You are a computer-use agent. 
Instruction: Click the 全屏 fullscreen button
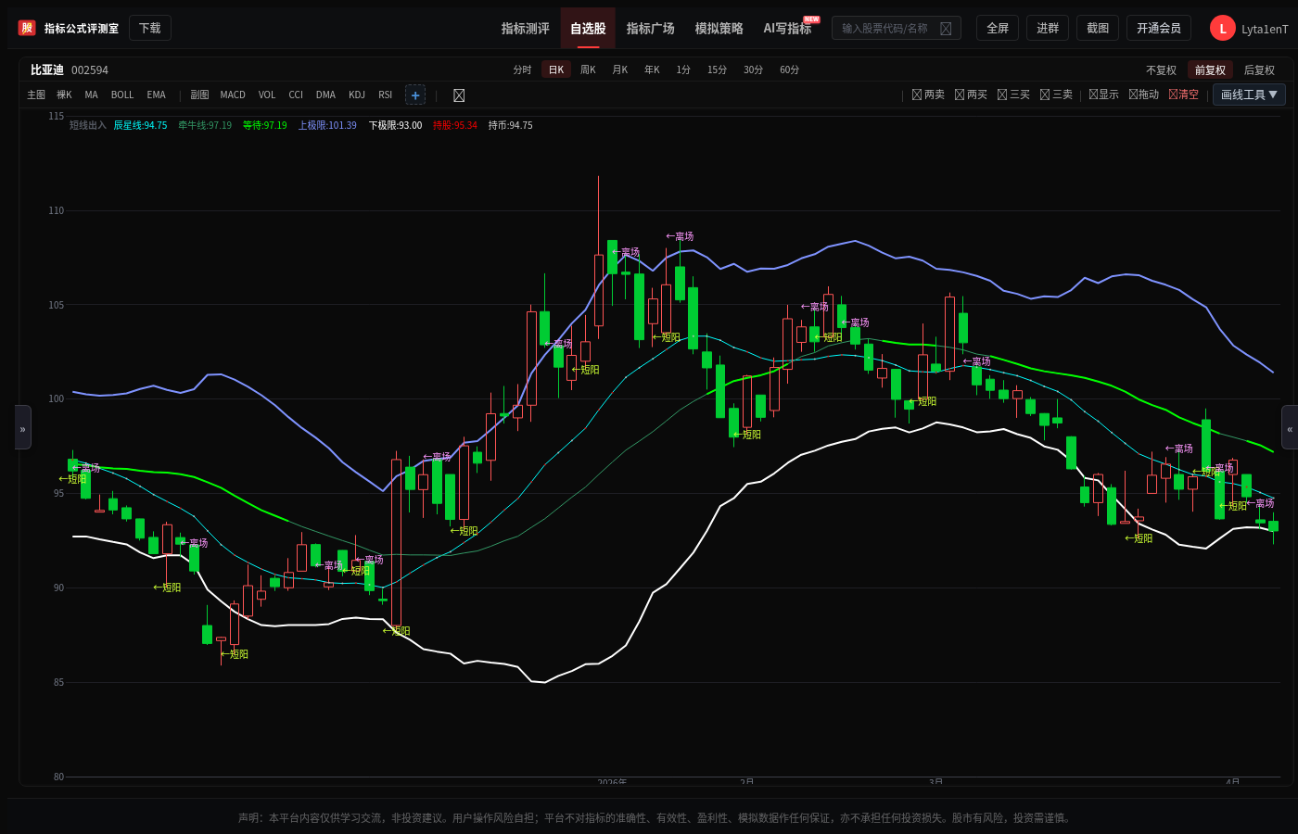(998, 28)
